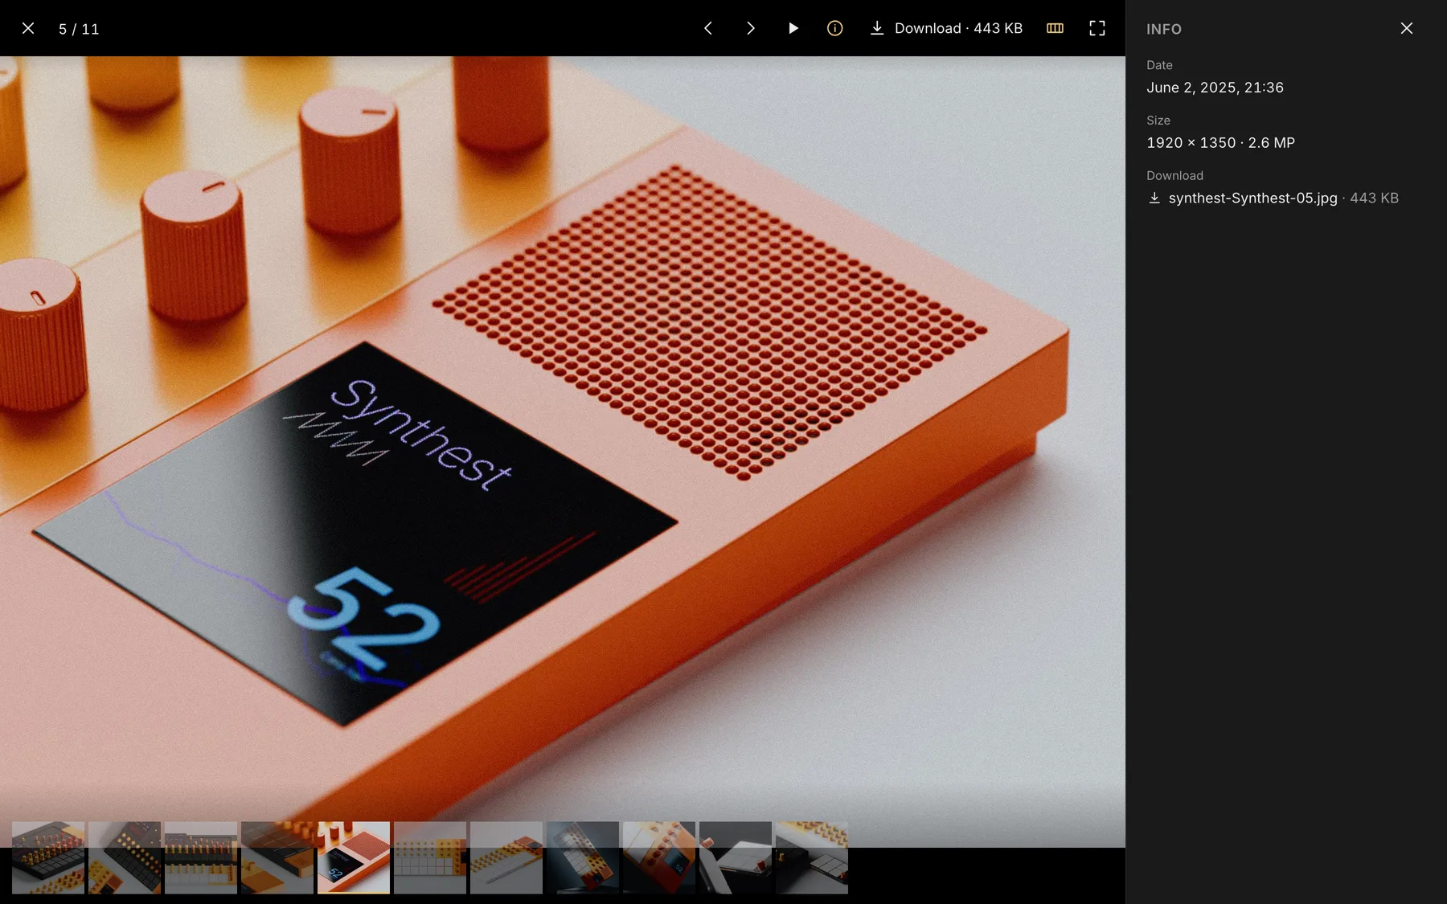1447x904 pixels.
Task: Enter fullscreen mode
Action: point(1097,28)
